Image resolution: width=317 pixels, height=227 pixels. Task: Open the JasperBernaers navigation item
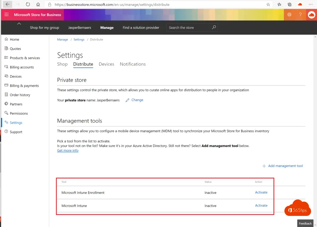pos(80,28)
